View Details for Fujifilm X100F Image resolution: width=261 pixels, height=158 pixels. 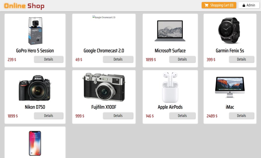[118, 116]
